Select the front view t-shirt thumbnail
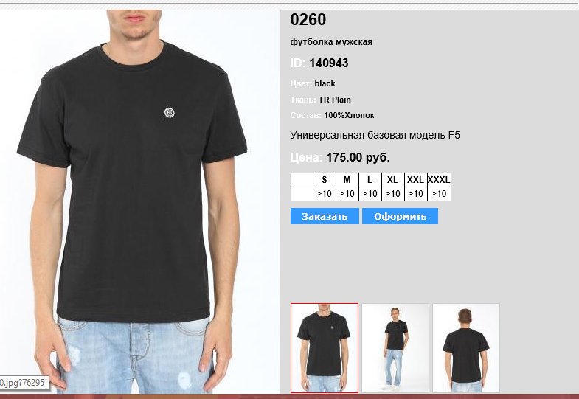 [325, 347]
